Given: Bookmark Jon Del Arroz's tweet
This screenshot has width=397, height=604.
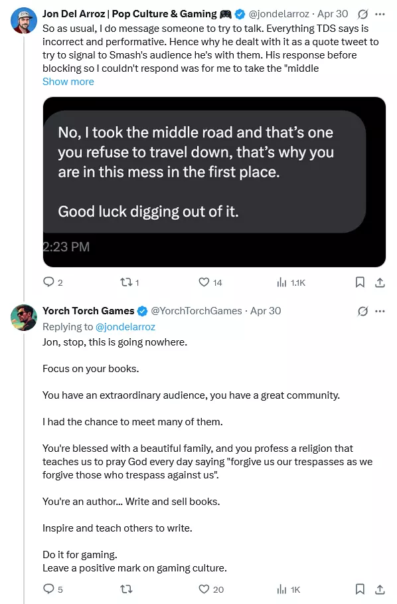Looking at the screenshot, I should coord(360,282).
